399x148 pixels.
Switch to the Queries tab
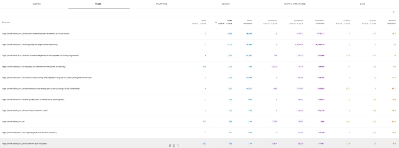36,4
